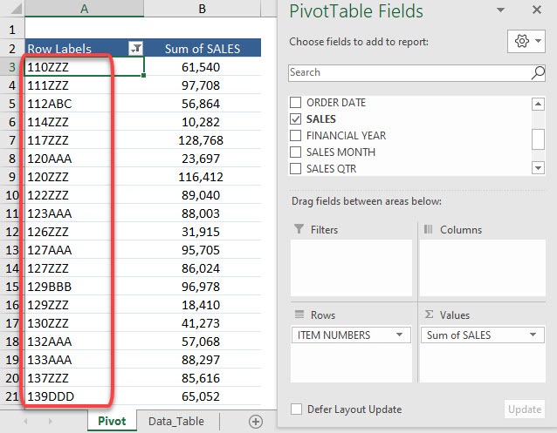Select column B header

pyautogui.click(x=203, y=8)
